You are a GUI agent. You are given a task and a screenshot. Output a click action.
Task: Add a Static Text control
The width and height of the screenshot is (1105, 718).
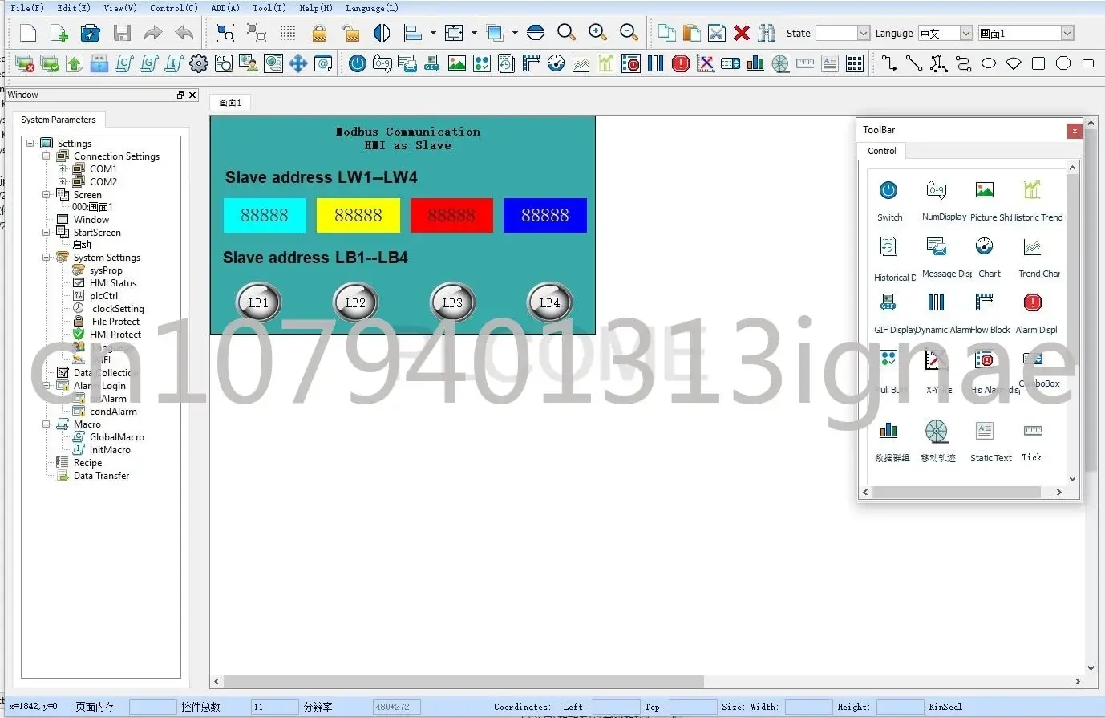(x=984, y=432)
